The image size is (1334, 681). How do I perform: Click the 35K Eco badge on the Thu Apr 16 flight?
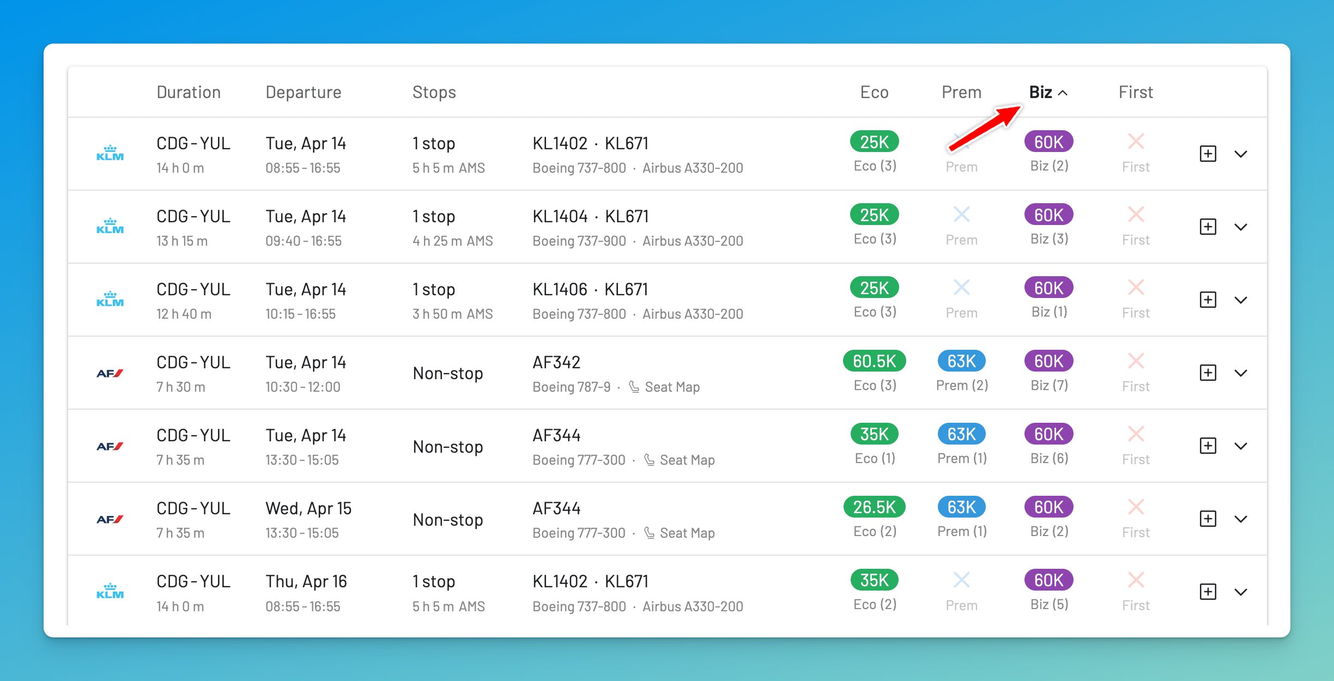[x=874, y=580]
